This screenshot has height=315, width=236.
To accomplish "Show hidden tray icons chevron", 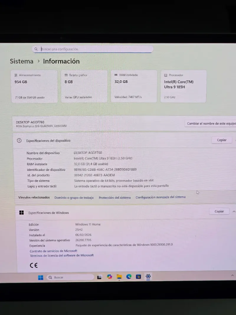I will coord(232,275).
